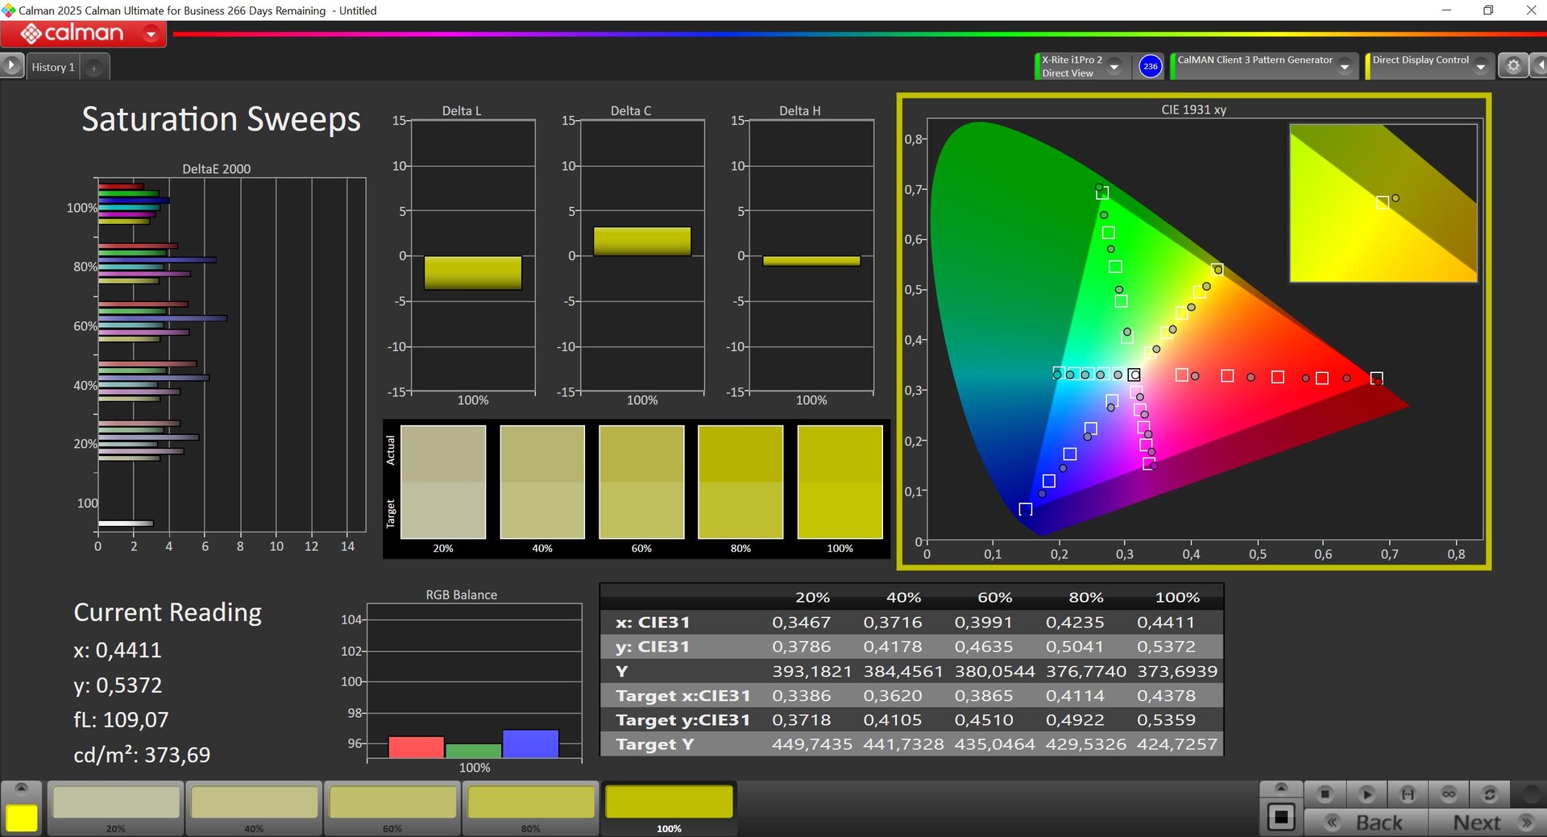
Task: Switch to the History 1 tab
Action: 53,67
